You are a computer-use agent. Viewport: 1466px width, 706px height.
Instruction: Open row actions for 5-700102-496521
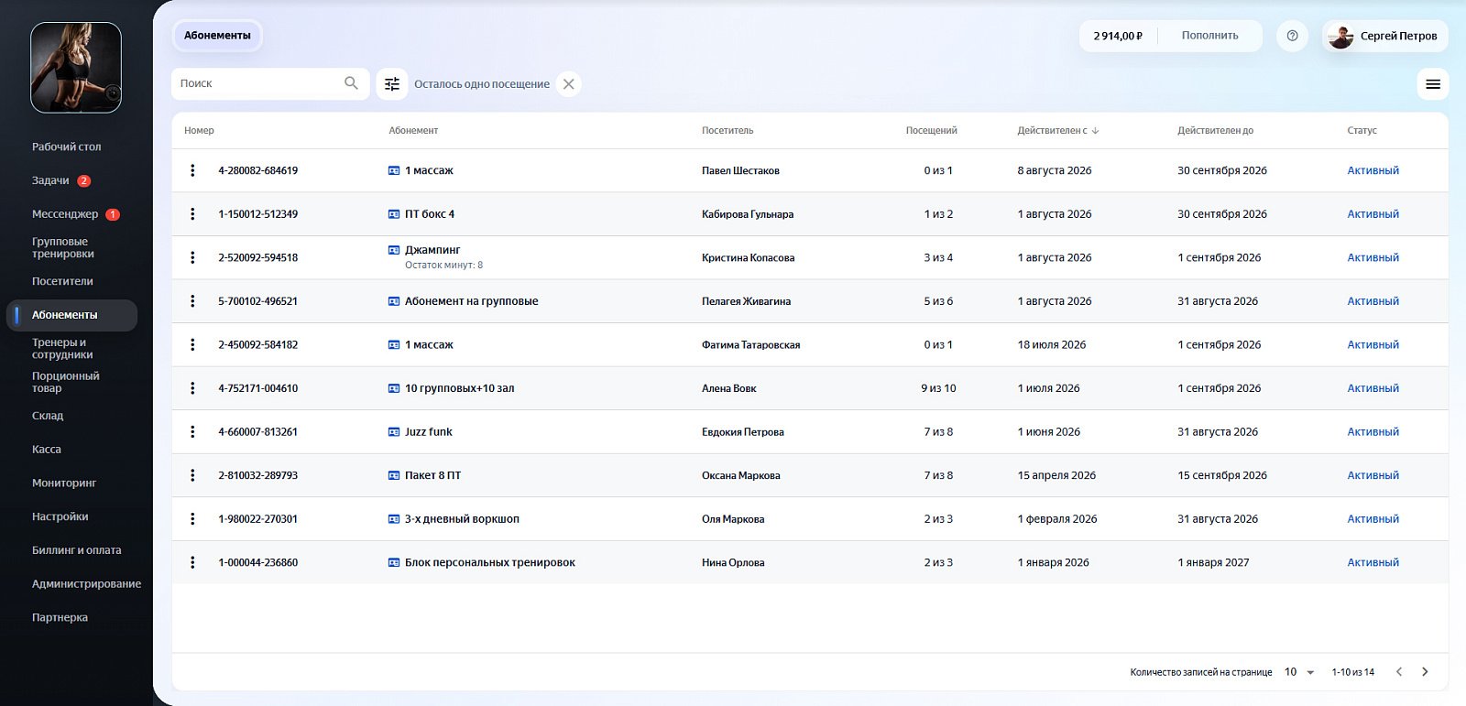[x=192, y=301]
